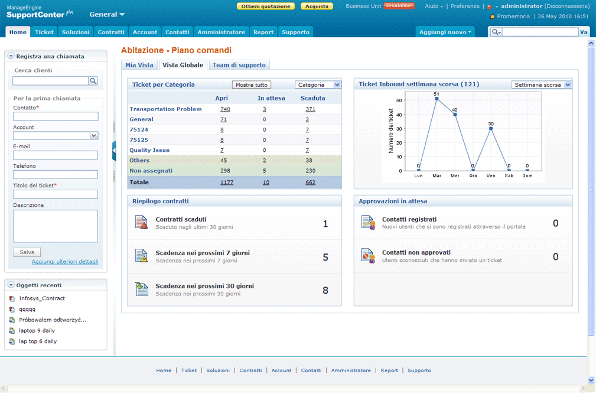This screenshot has width=596, height=393.
Task: Click the Salva button
Action: 27,252
